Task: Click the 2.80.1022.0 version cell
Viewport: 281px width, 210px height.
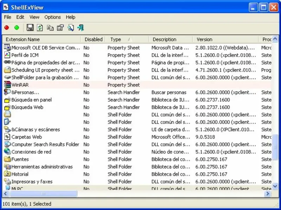Action: pos(225,48)
